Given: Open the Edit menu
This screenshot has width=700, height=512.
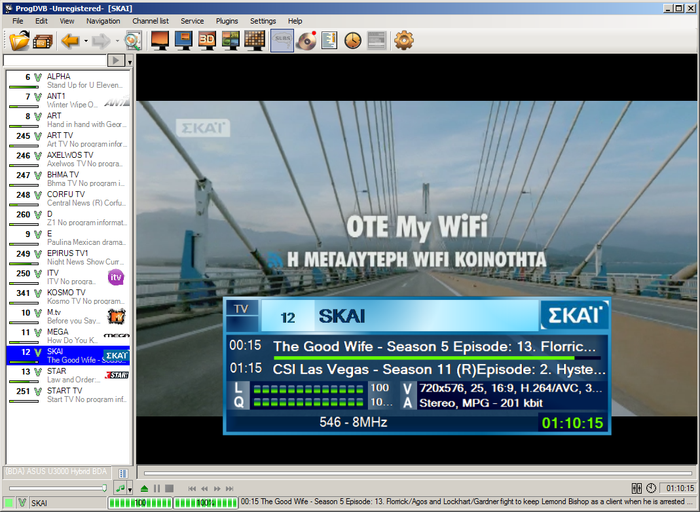Looking at the screenshot, I should pyautogui.click(x=41, y=21).
